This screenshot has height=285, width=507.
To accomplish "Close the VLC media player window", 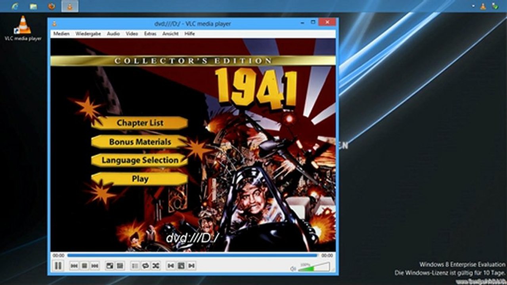I will [327, 22].
